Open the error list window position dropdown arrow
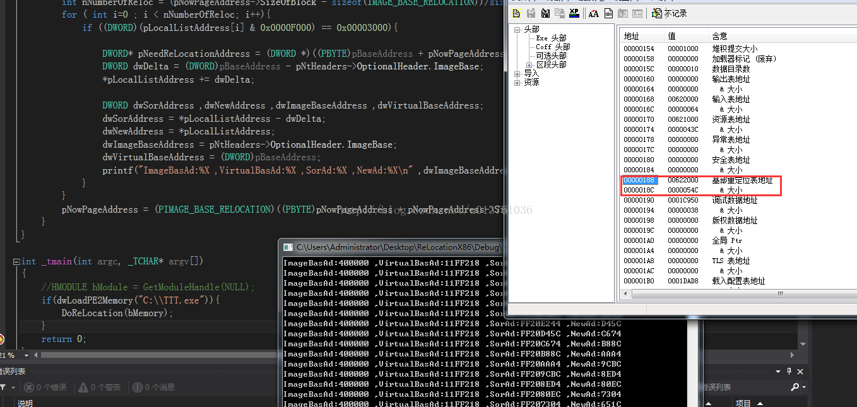857x407 pixels. [779, 372]
